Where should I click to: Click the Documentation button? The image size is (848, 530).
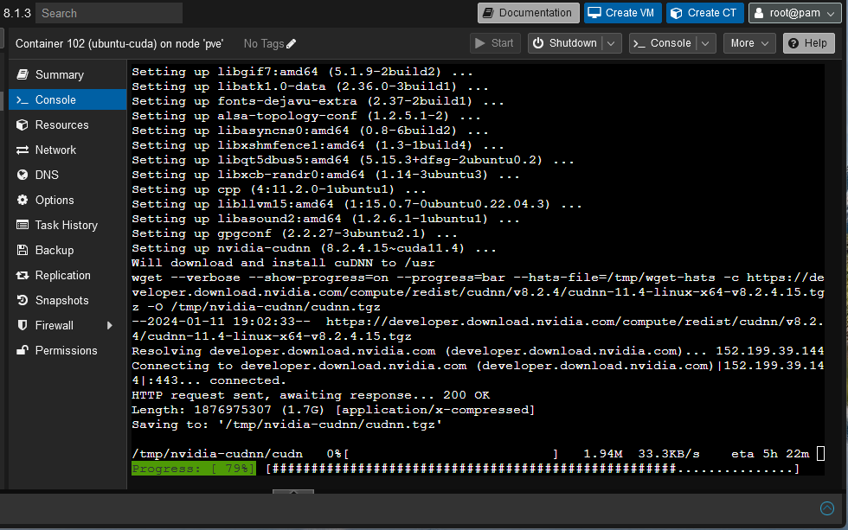[529, 13]
